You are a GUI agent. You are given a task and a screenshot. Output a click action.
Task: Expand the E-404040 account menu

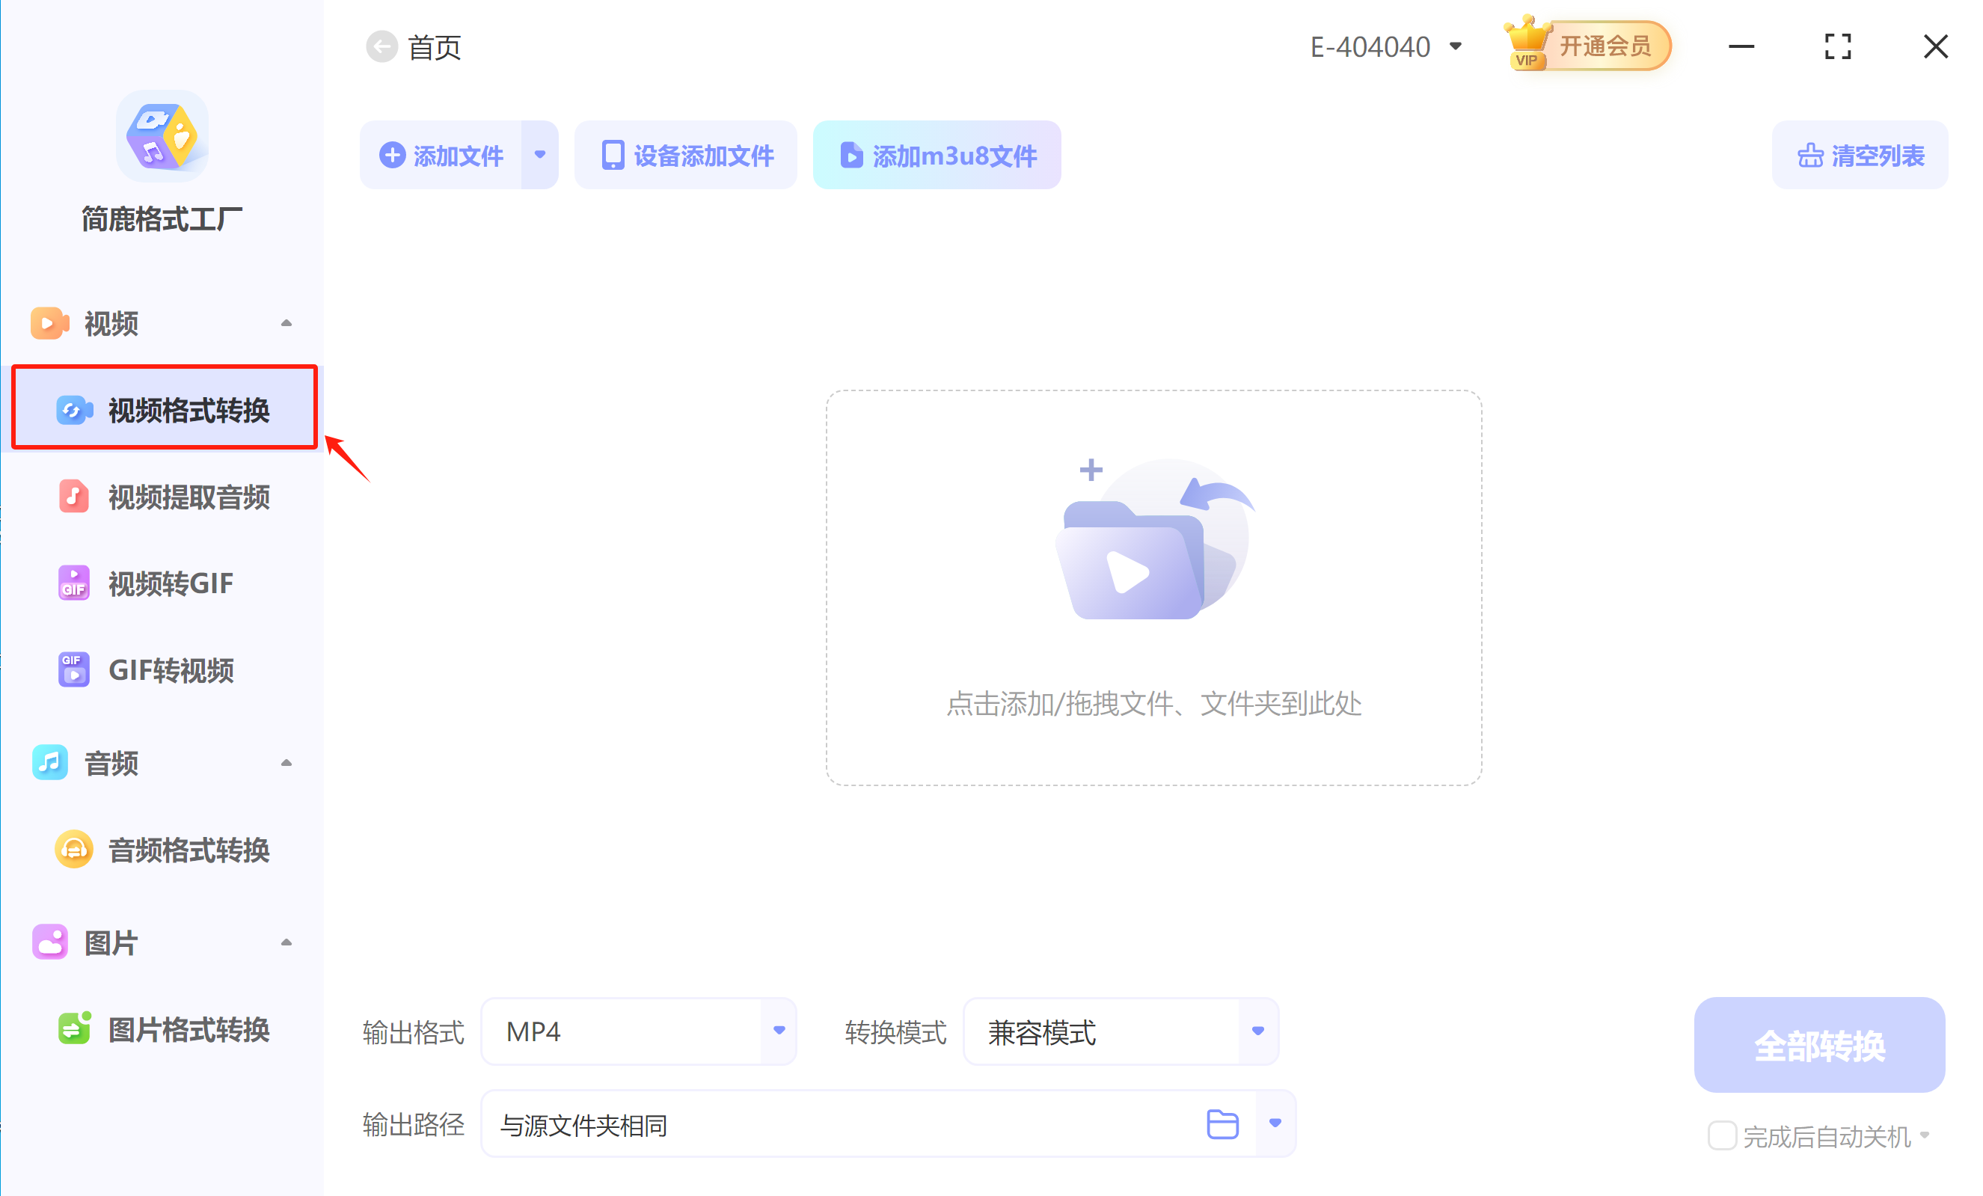1456,46
